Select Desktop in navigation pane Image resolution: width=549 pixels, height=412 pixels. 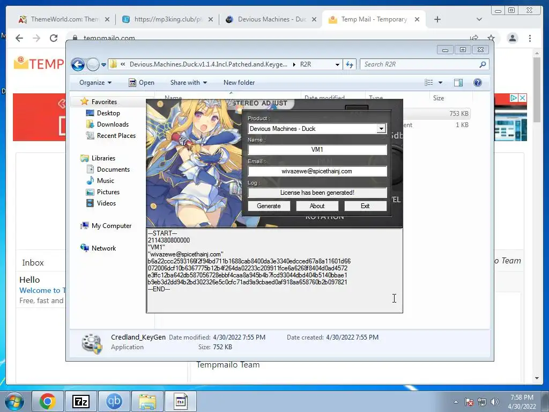[108, 113]
